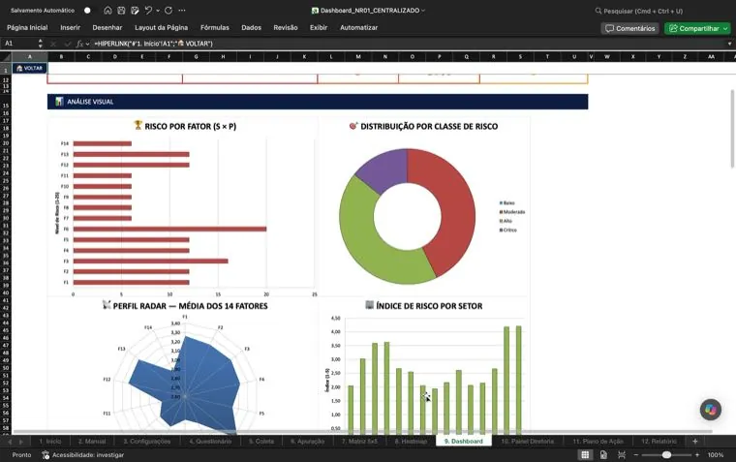The image size is (736, 462).
Task: Click the Baixo legend swatch
Action: pos(501,203)
